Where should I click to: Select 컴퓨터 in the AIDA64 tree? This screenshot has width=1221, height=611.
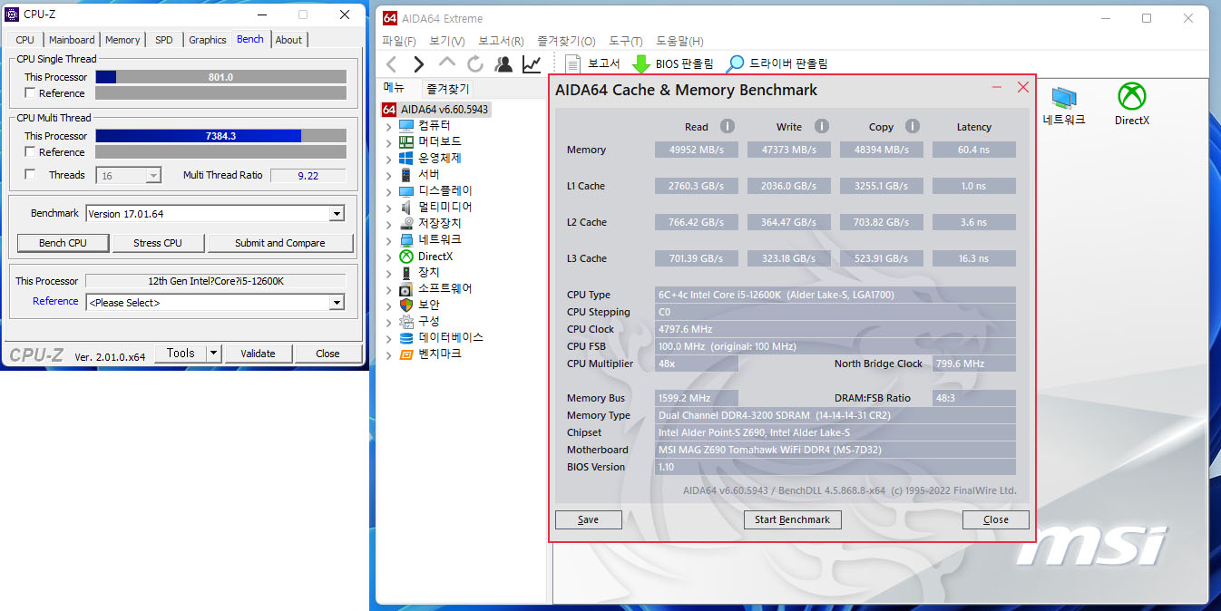point(434,125)
